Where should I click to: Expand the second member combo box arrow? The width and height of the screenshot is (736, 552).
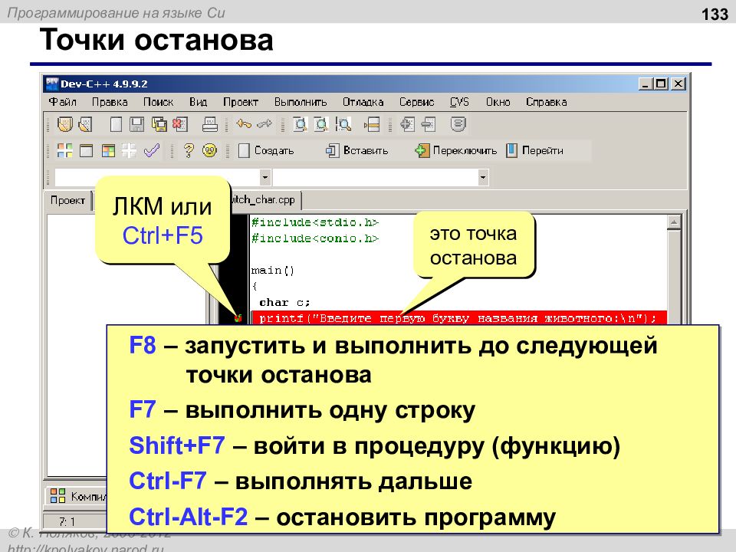click(483, 177)
